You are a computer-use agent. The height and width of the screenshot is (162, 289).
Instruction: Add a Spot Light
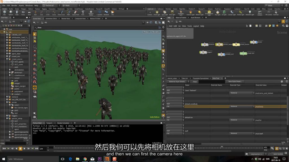[165, 13]
